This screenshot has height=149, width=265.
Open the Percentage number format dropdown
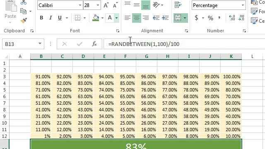243,5
